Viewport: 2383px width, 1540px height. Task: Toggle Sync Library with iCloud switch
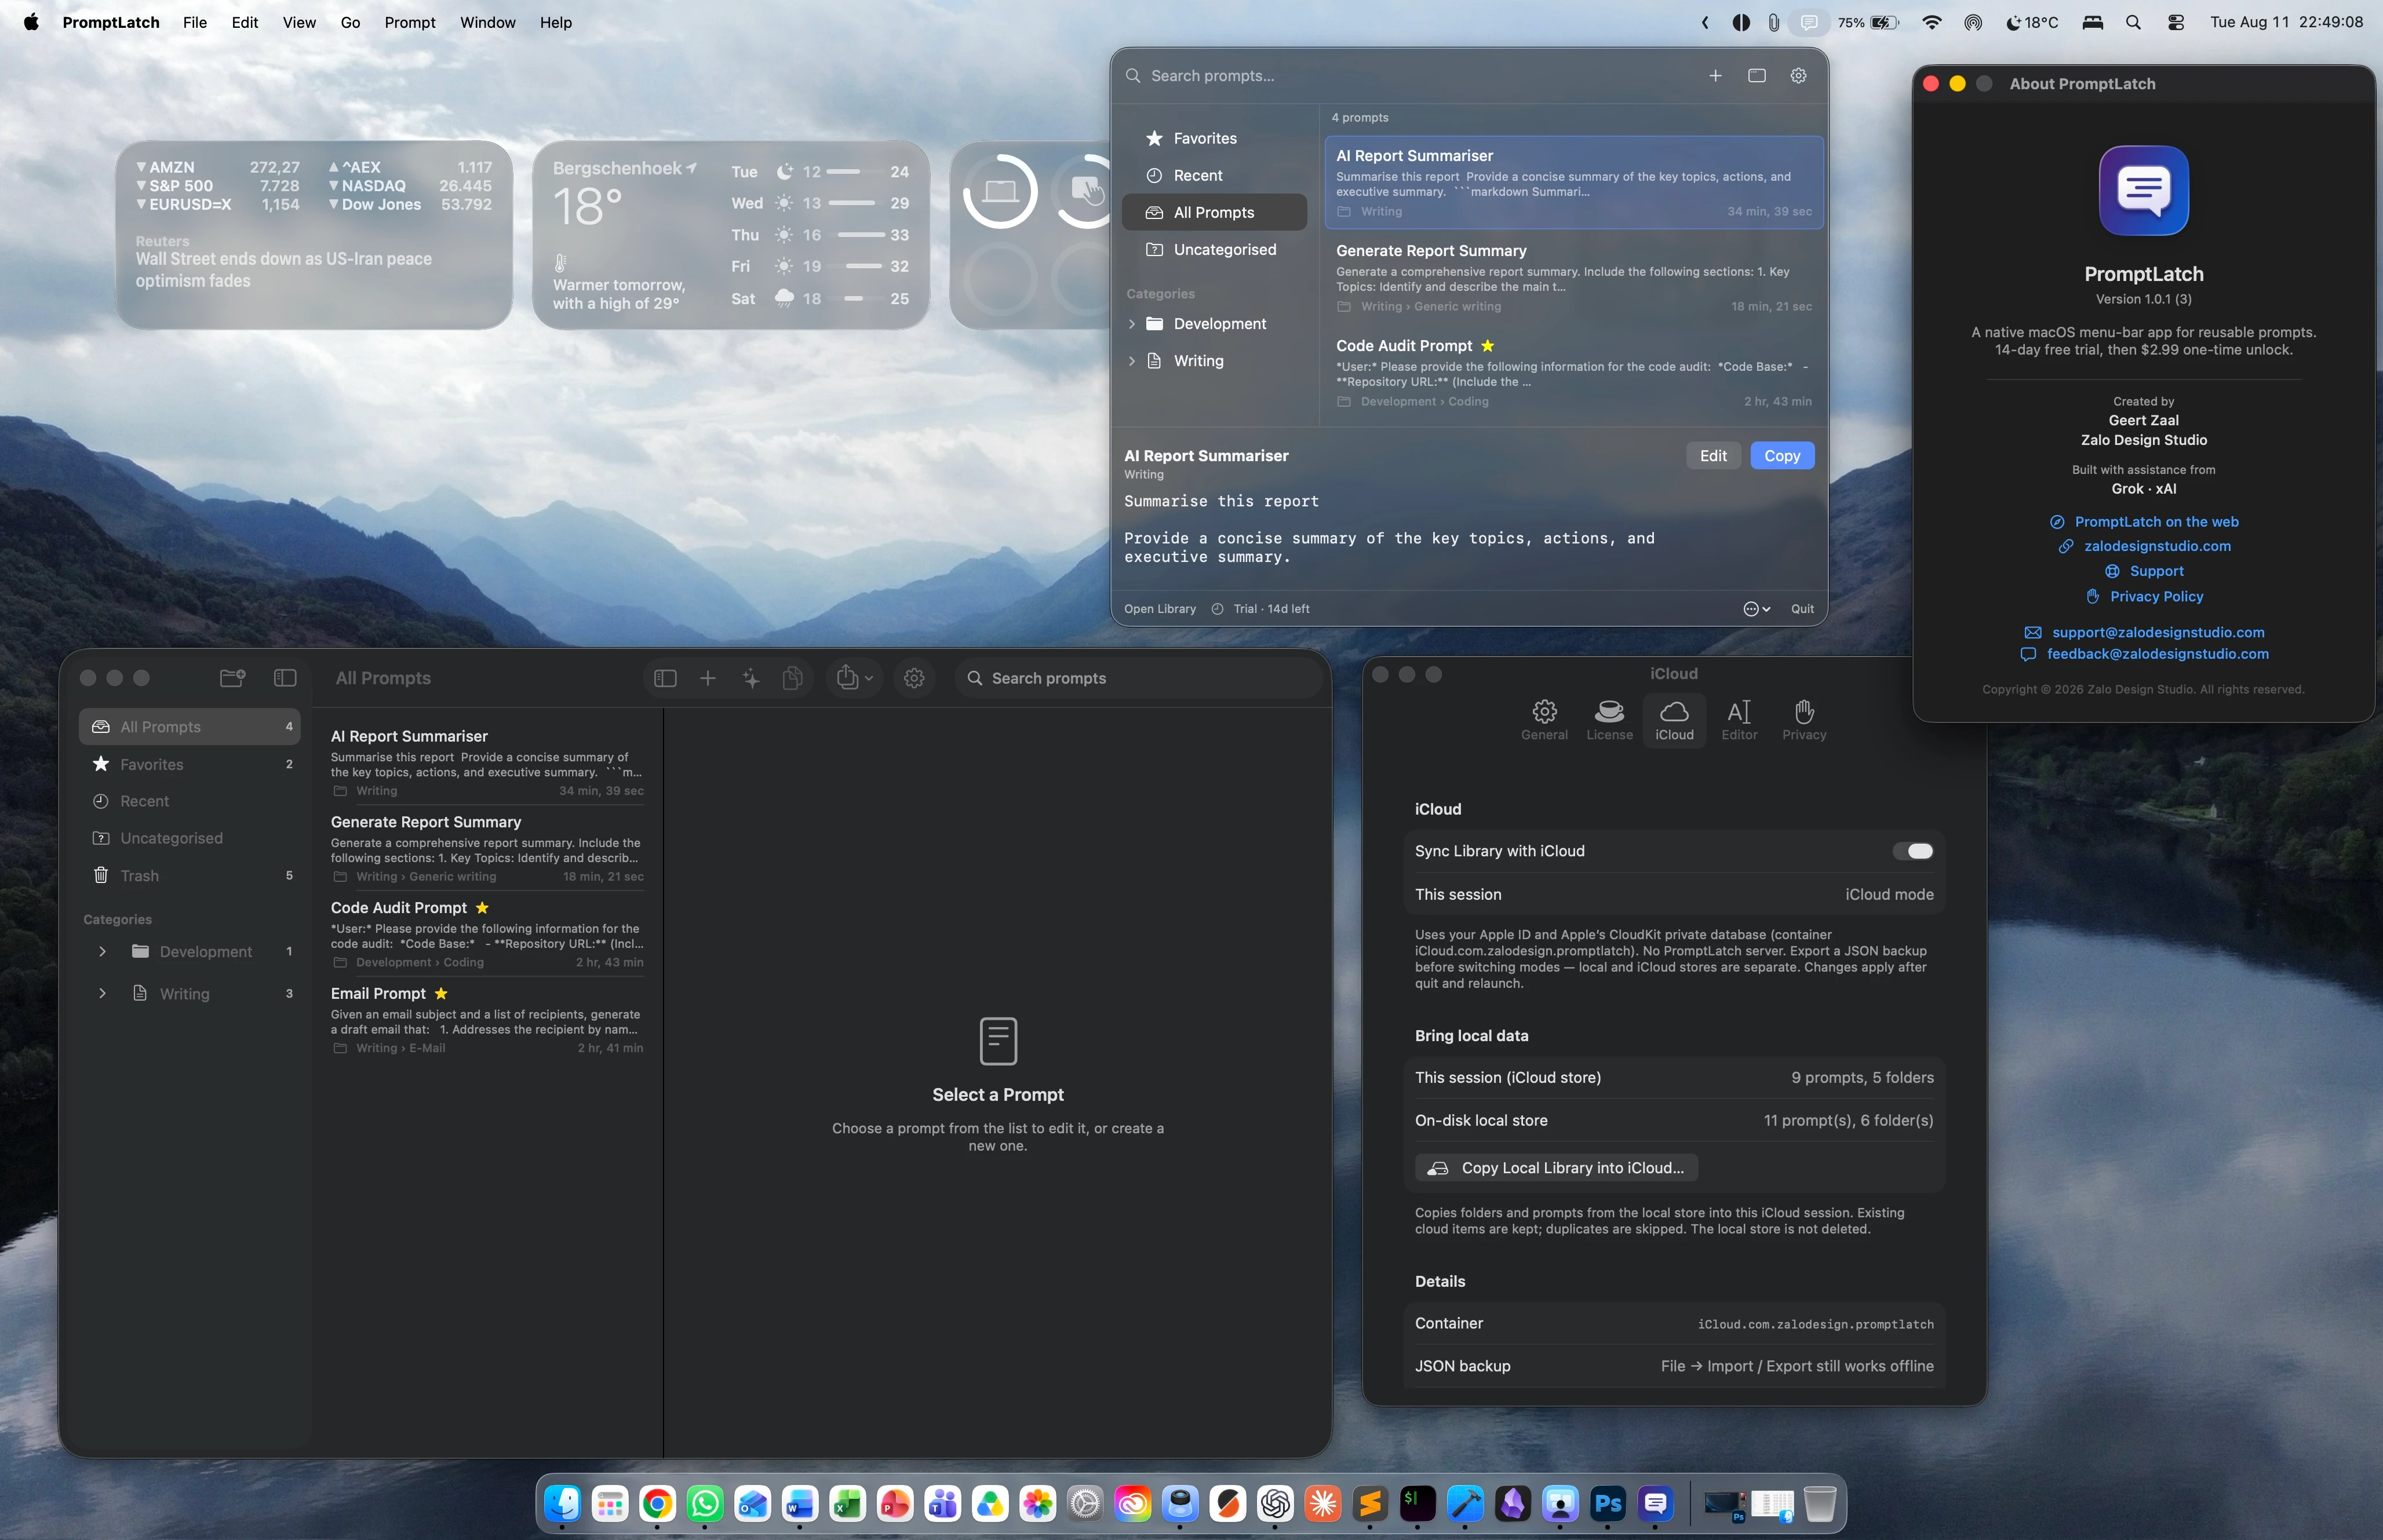(1912, 851)
